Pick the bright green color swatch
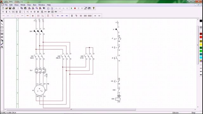 pos(201,51)
